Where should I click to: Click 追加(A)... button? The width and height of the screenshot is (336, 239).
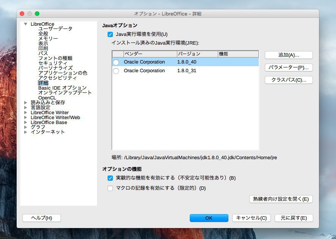point(289,55)
